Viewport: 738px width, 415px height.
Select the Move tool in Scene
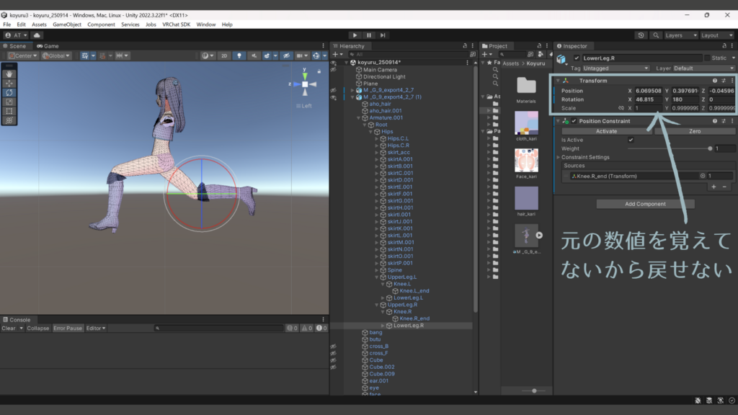click(x=9, y=83)
